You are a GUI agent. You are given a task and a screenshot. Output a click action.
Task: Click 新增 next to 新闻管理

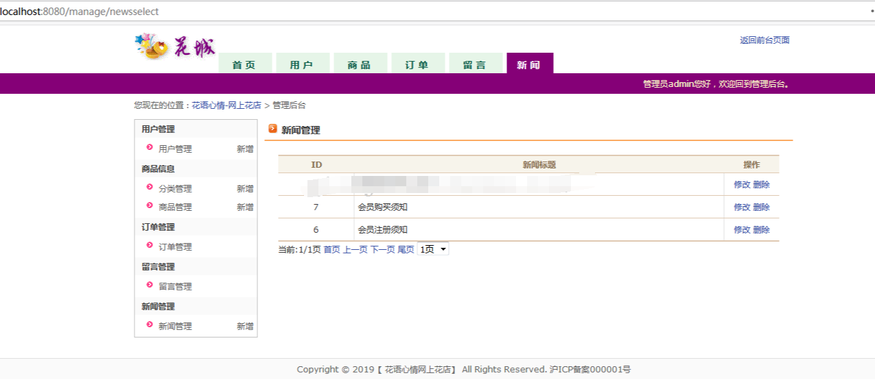[245, 326]
